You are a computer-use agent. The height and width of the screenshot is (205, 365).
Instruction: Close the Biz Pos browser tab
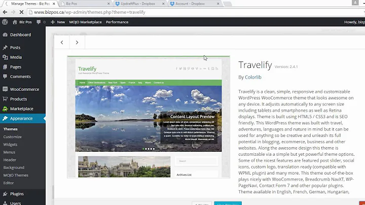point(108,4)
